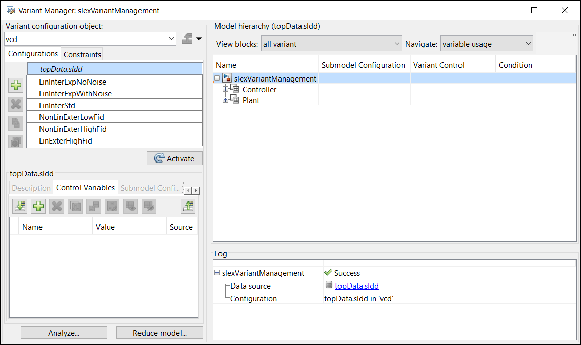
Task: Click the Source column header in Control Variables
Action: [182, 227]
